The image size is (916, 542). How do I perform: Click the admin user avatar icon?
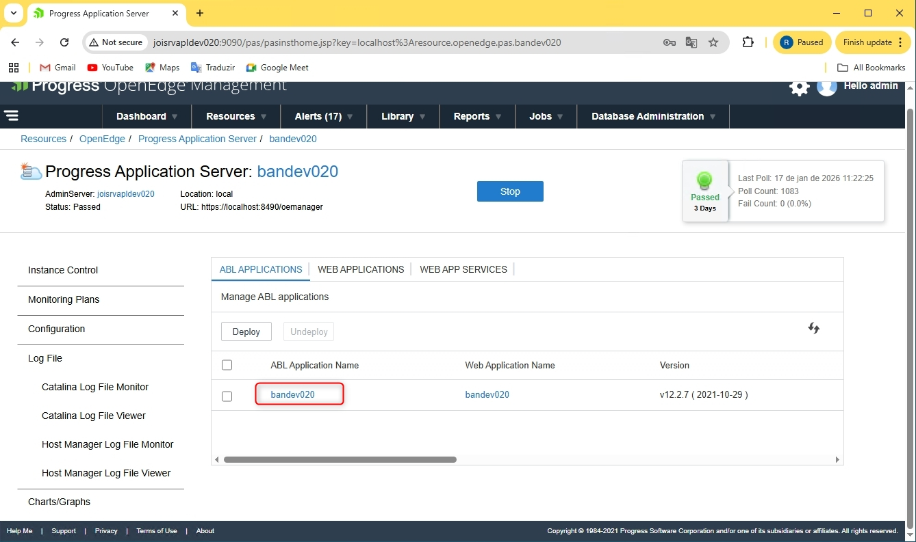827,87
